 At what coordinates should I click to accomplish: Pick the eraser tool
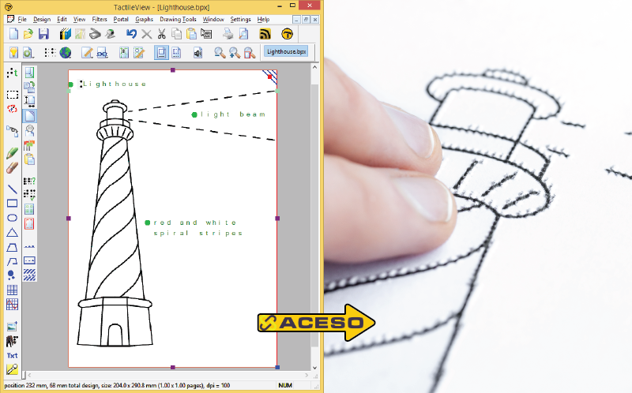coord(12,167)
